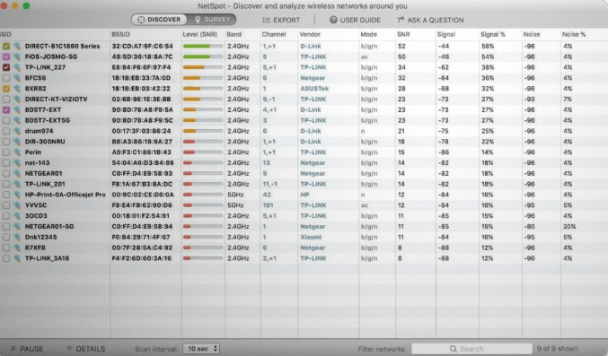Tick the checkbox for Perin network
Viewport: 608px width, 356px height.
[x=6, y=152]
